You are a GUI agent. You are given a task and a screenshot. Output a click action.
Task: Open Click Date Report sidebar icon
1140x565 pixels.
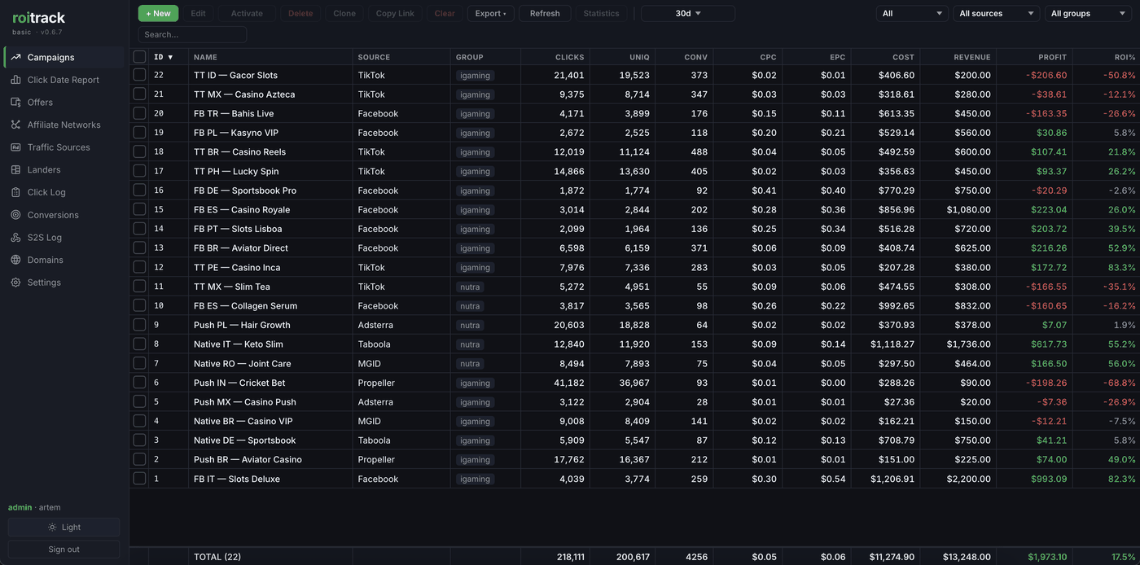(15, 80)
